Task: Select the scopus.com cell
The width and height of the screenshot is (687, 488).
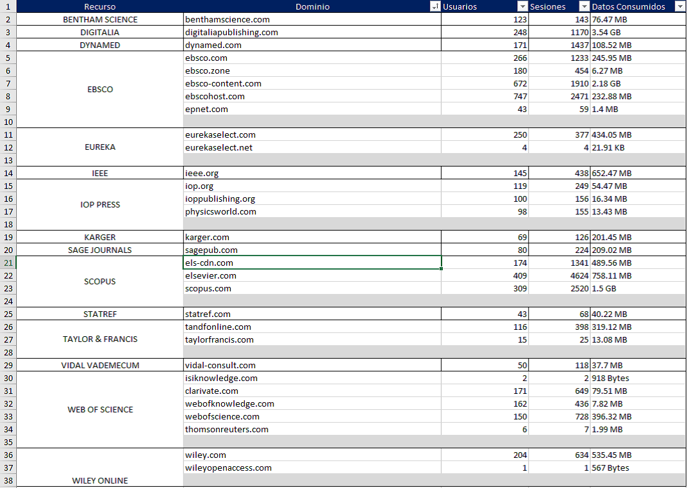Action: 312,288
